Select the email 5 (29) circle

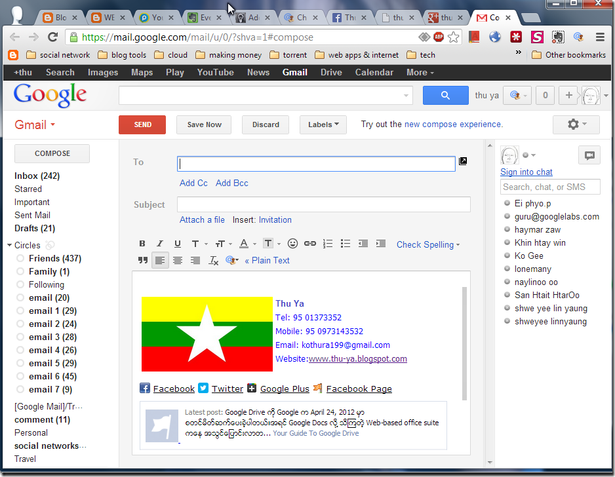click(52, 364)
